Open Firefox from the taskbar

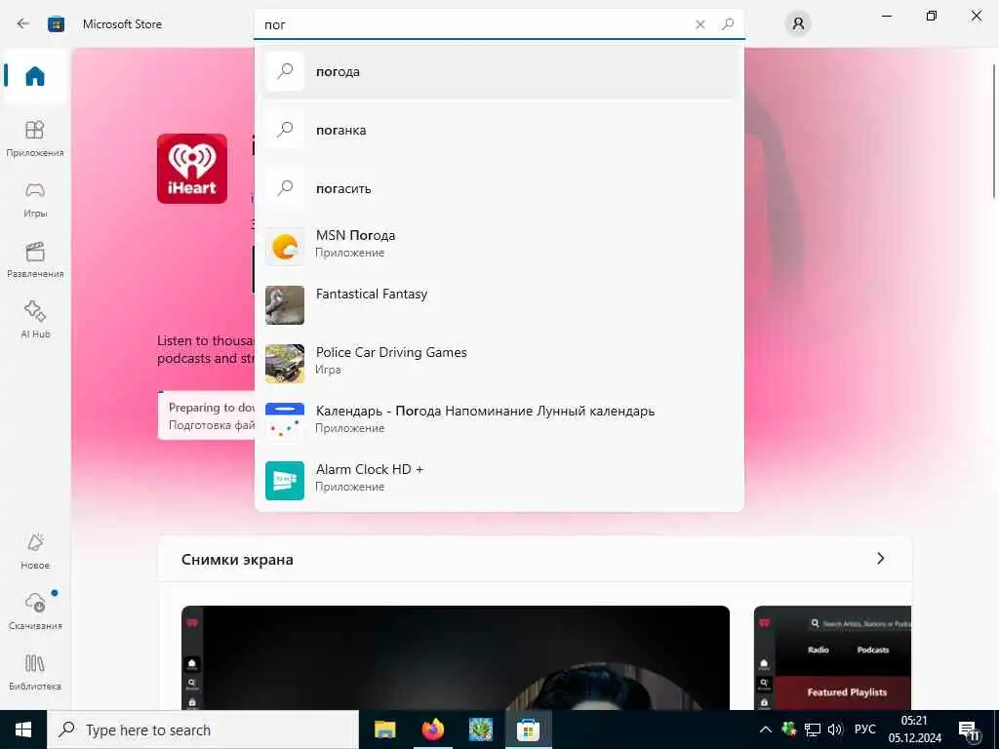[x=432, y=729]
